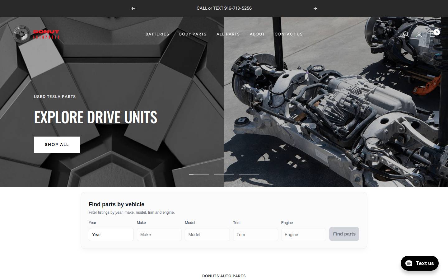
Task: Open the account login icon
Action: (419, 34)
